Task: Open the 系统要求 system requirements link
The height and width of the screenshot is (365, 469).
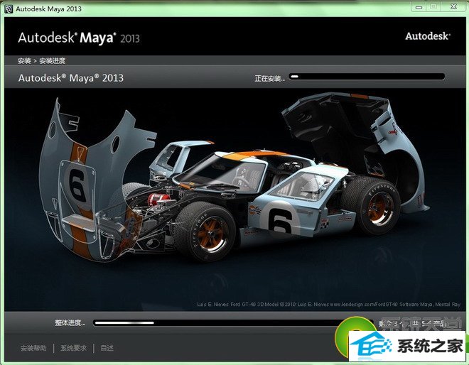Action: [74, 348]
